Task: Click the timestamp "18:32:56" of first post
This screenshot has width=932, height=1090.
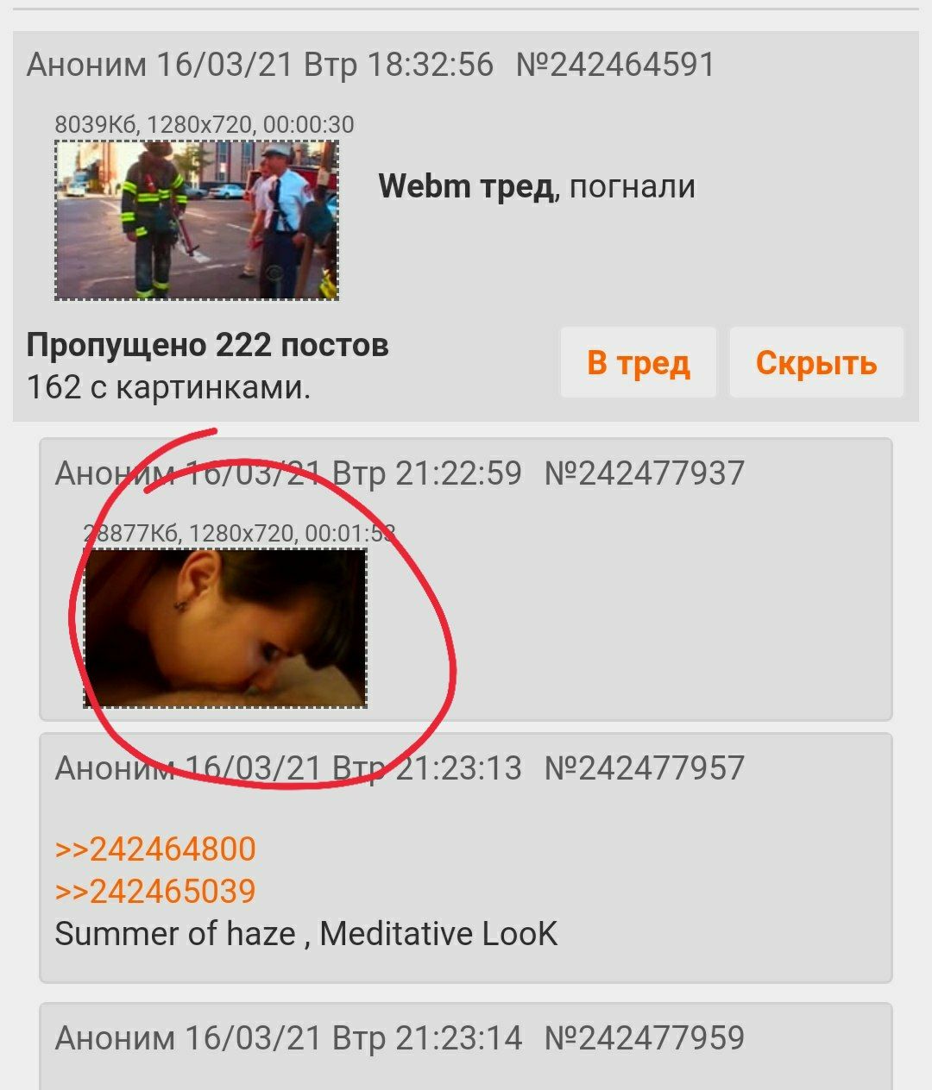Action: 431,65
